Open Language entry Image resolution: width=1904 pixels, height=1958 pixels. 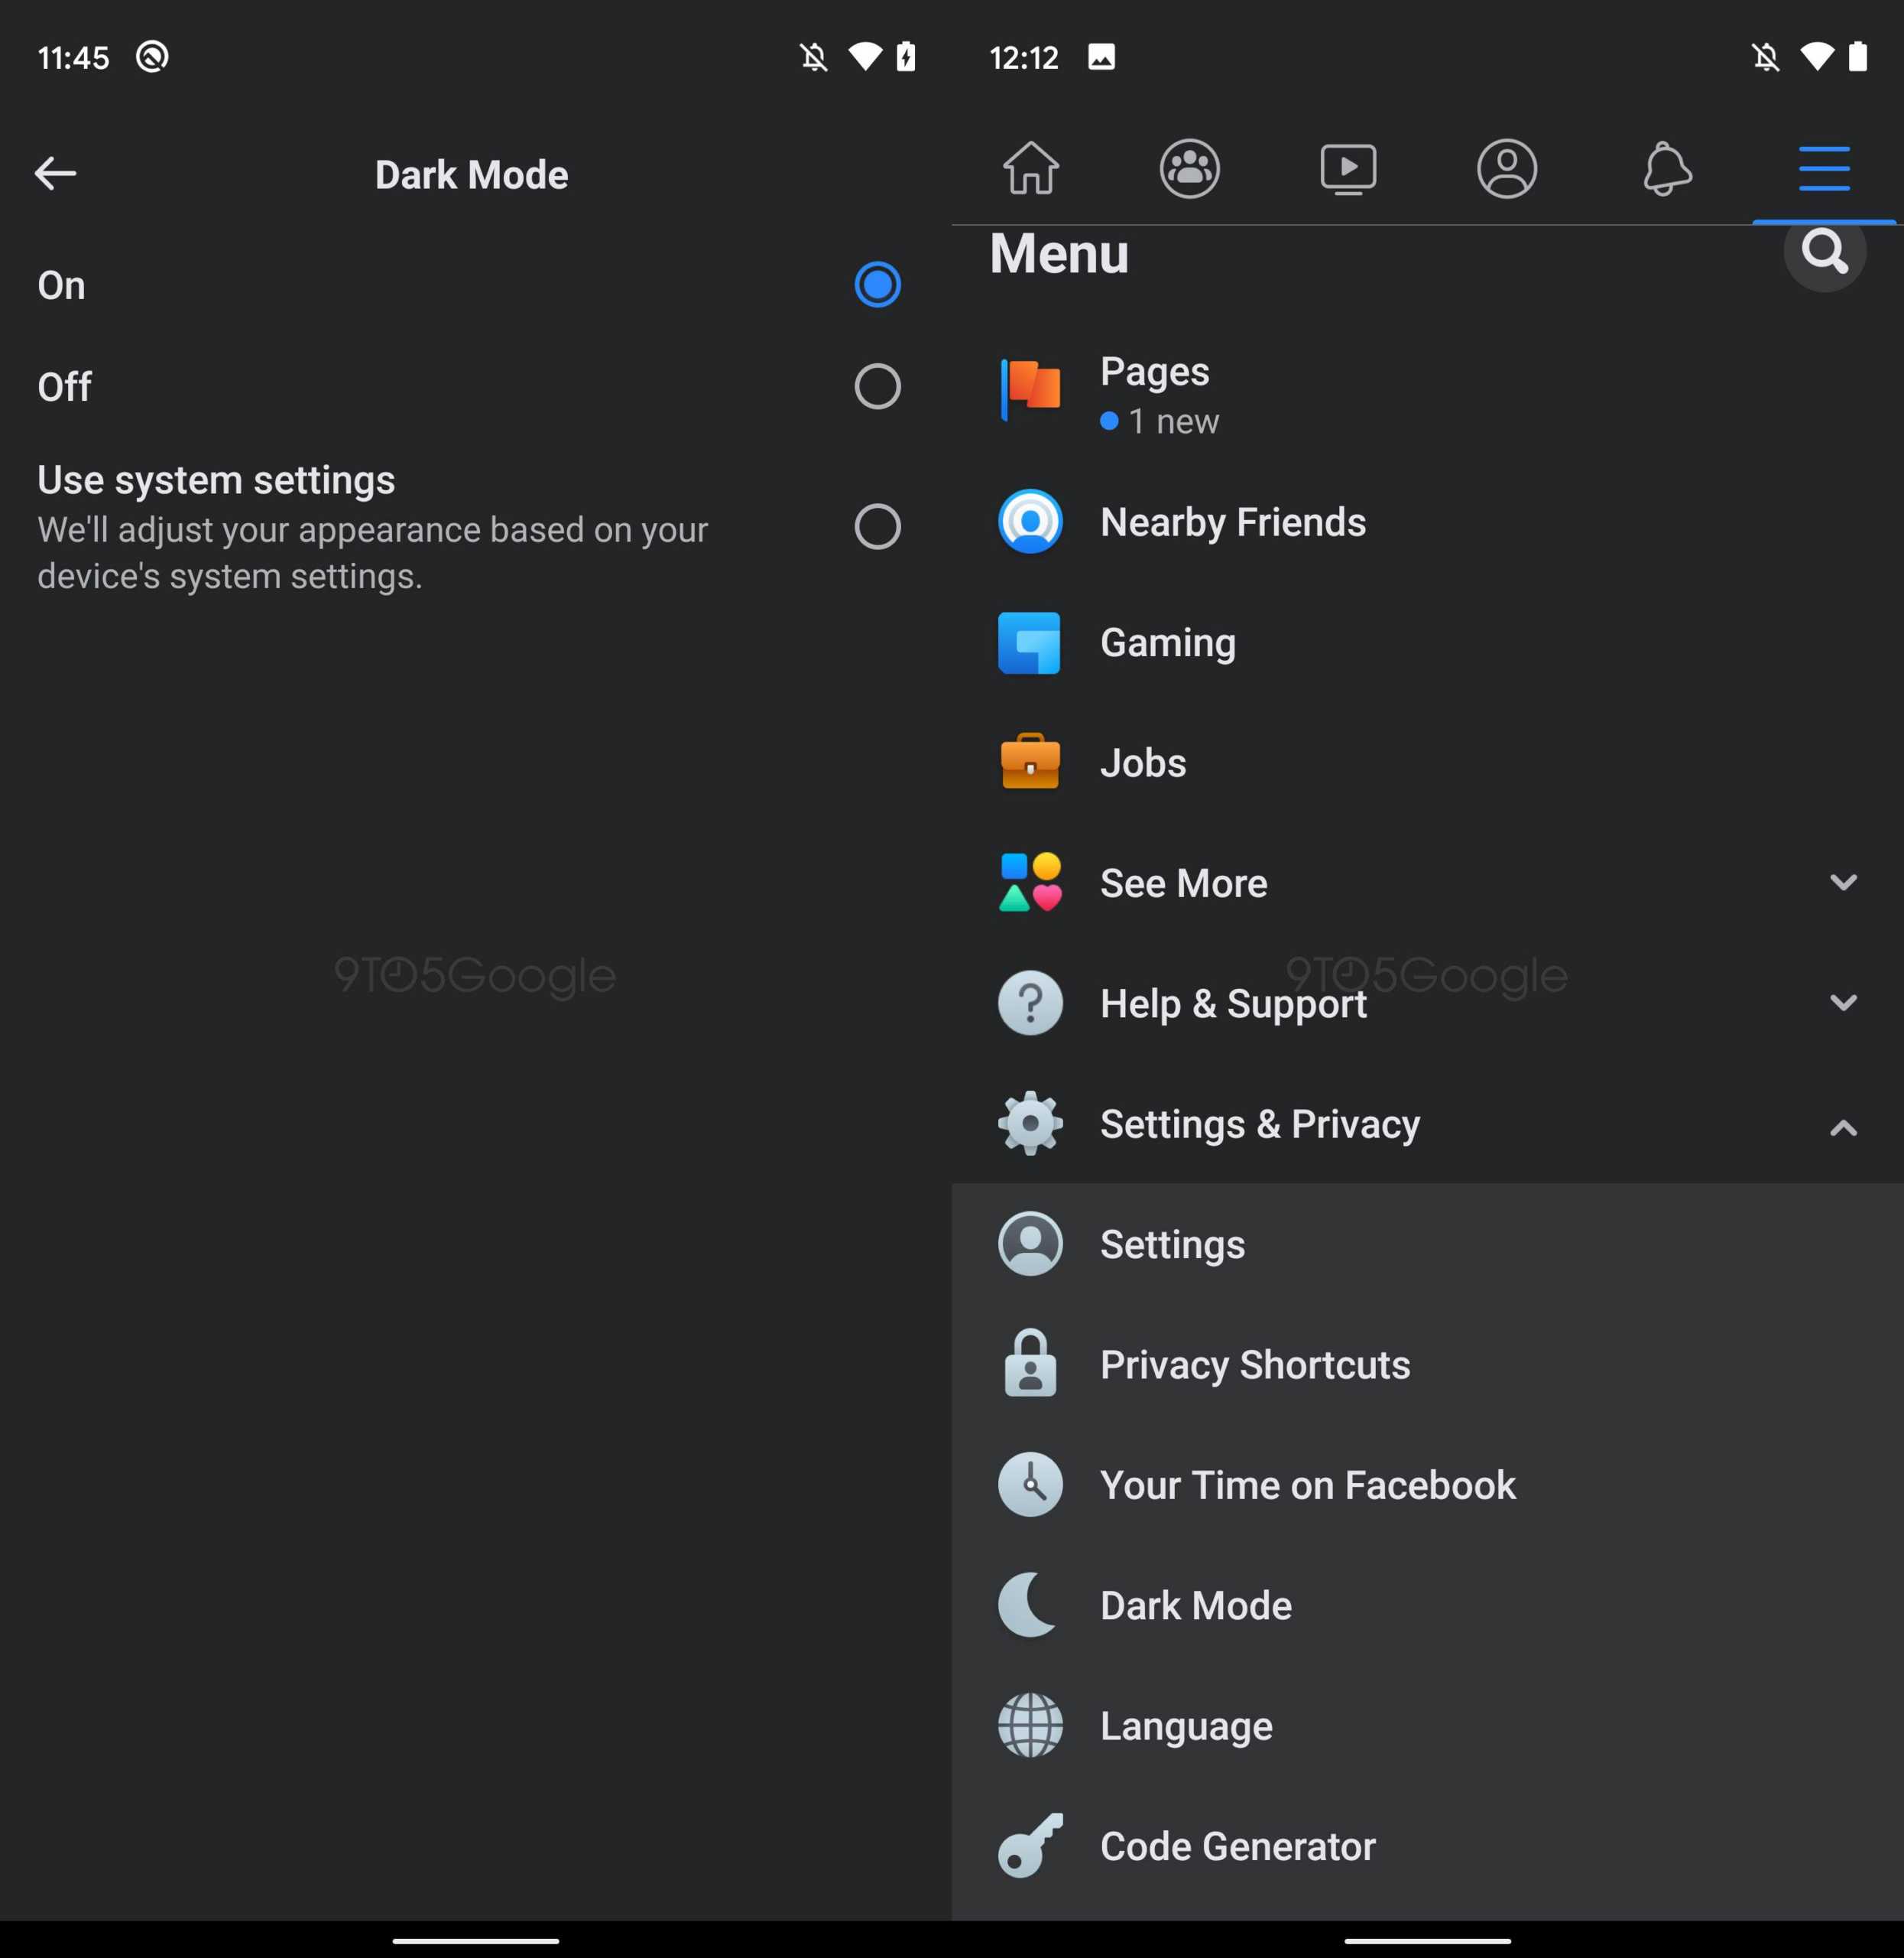click(1428, 1725)
